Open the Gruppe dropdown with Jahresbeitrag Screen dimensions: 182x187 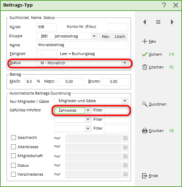coord(94,36)
